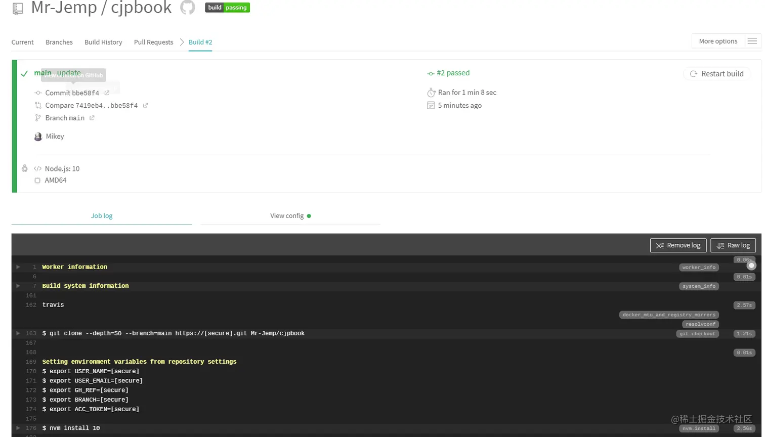Click the worker_info fold tag
This screenshot has width=765, height=437.
coord(699,268)
